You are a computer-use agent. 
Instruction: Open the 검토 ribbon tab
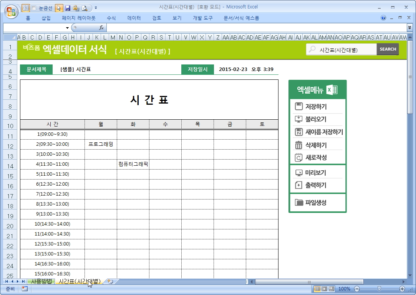click(157, 18)
